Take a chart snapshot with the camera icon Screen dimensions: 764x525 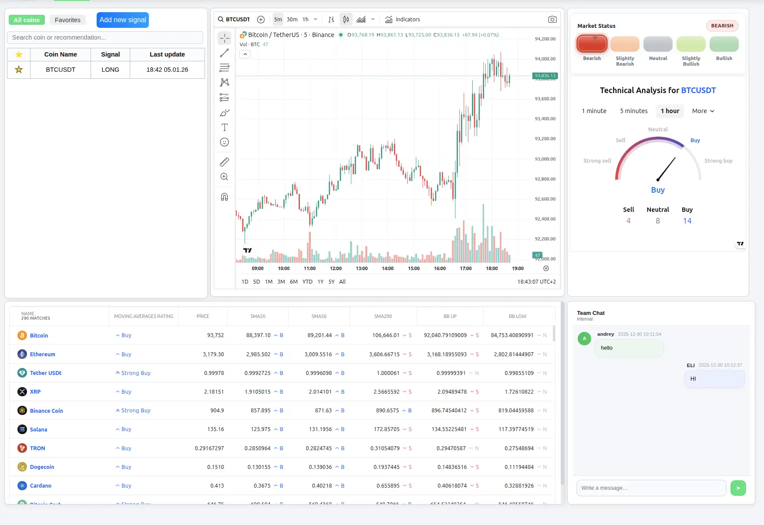pos(552,19)
